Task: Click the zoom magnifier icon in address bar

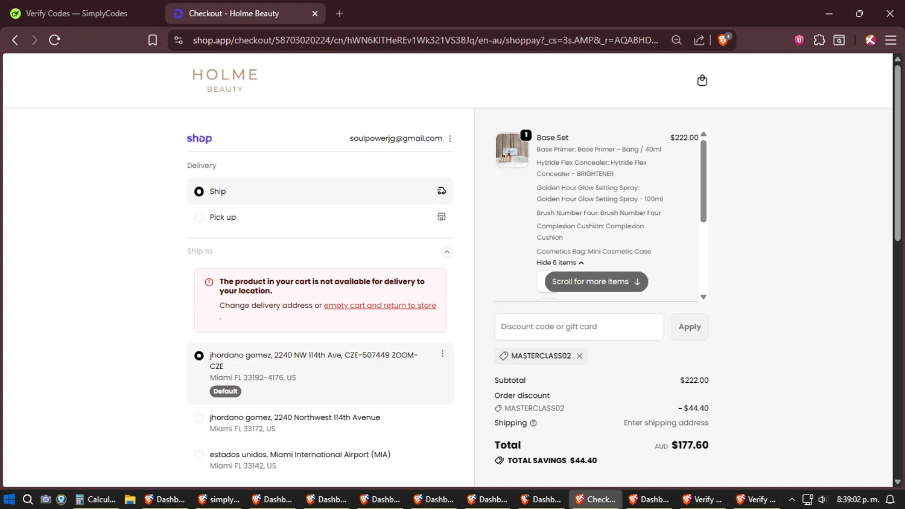Action: [676, 40]
